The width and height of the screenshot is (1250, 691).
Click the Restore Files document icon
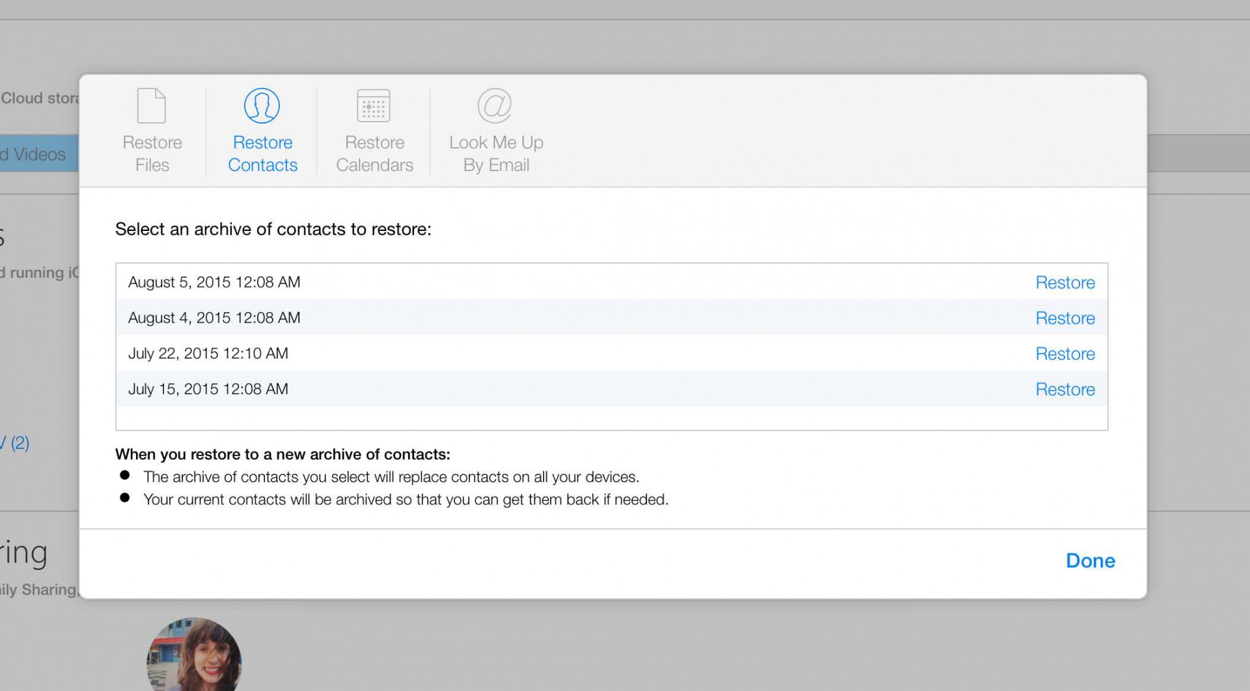[x=152, y=105]
